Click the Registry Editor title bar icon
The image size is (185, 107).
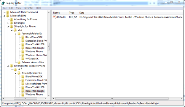pyautogui.click(x=3, y=3)
